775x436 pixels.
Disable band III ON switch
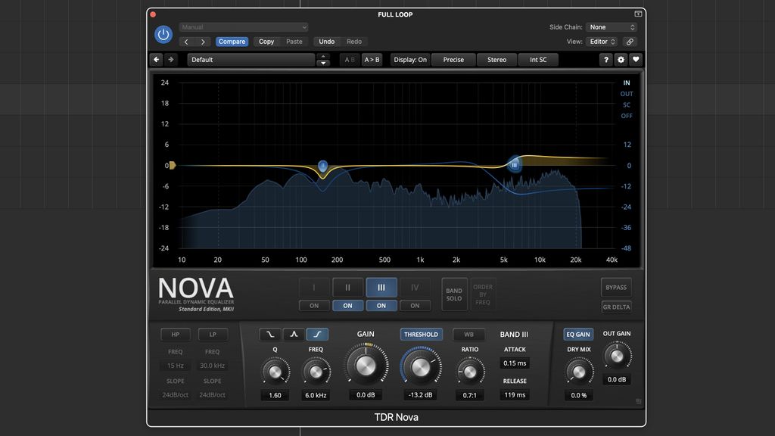(x=381, y=306)
